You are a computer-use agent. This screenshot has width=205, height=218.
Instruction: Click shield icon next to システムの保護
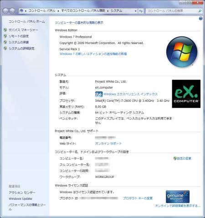pos(5,42)
